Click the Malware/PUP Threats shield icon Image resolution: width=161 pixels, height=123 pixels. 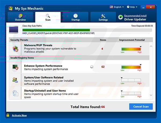pos(15,49)
